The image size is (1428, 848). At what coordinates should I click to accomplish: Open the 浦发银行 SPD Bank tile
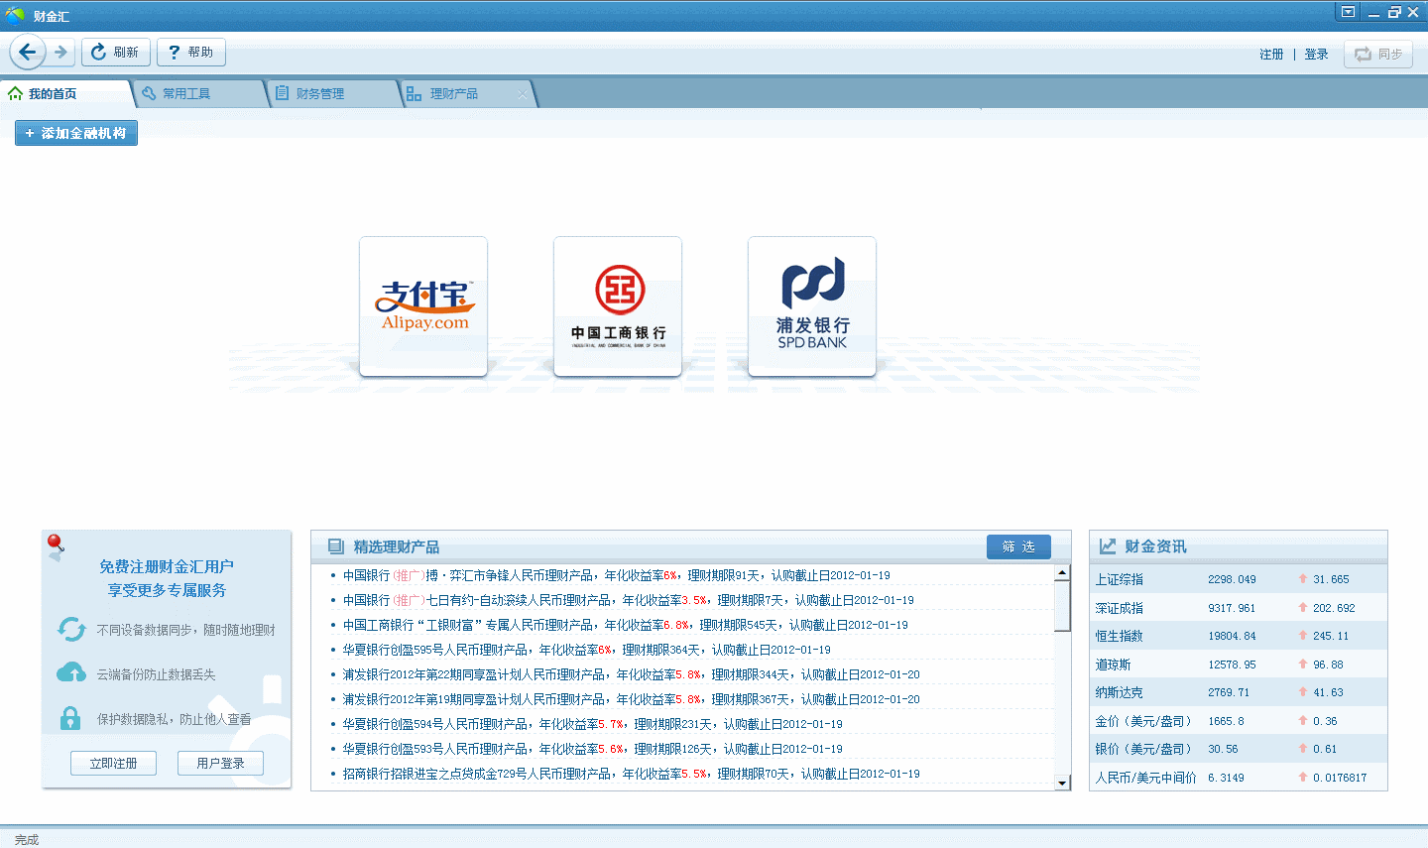tap(812, 306)
